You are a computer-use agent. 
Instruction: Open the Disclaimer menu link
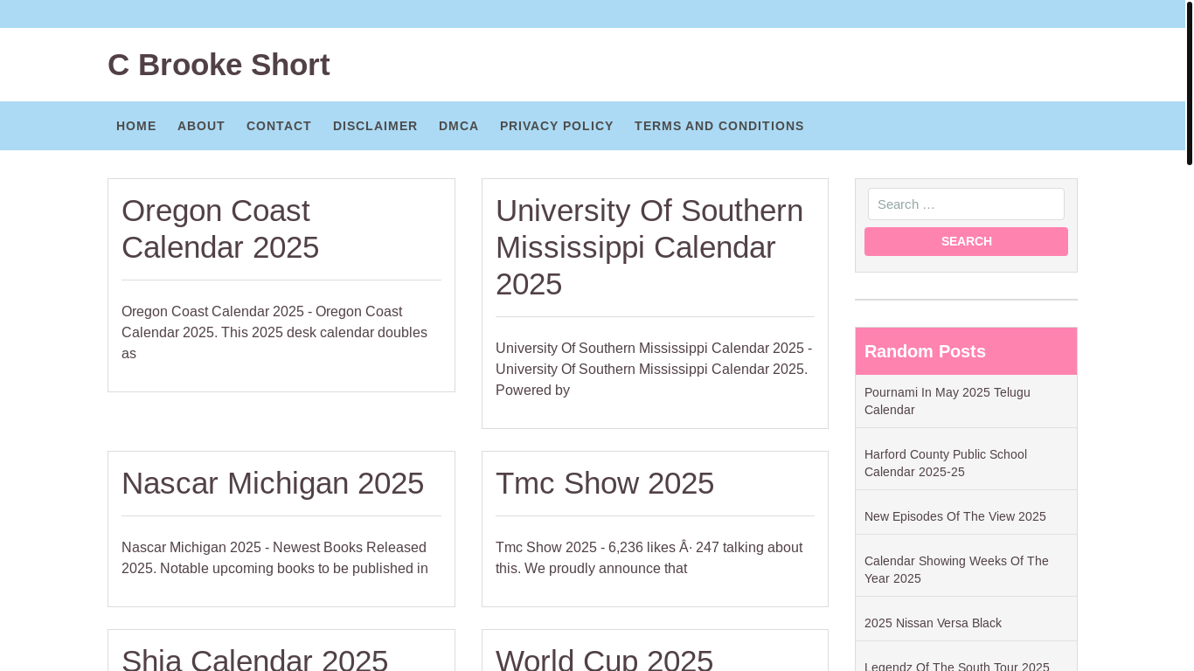pyautogui.click(x=375, y=126)
